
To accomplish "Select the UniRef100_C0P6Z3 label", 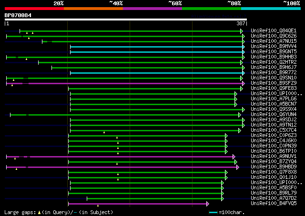I will click(274, 136).
